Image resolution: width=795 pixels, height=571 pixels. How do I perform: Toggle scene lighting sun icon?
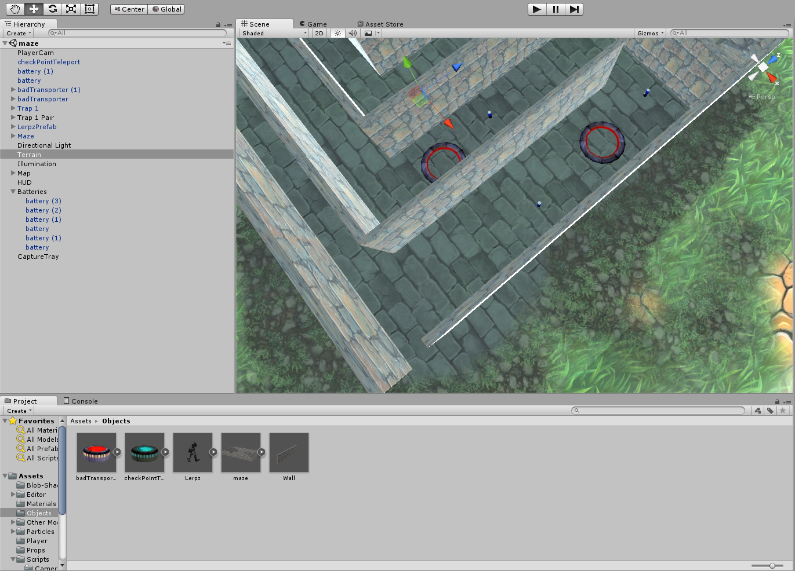(337, 33)
